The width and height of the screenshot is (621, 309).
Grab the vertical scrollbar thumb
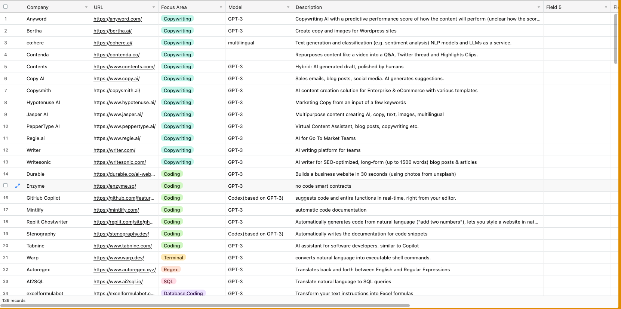[x=616, y=39]
